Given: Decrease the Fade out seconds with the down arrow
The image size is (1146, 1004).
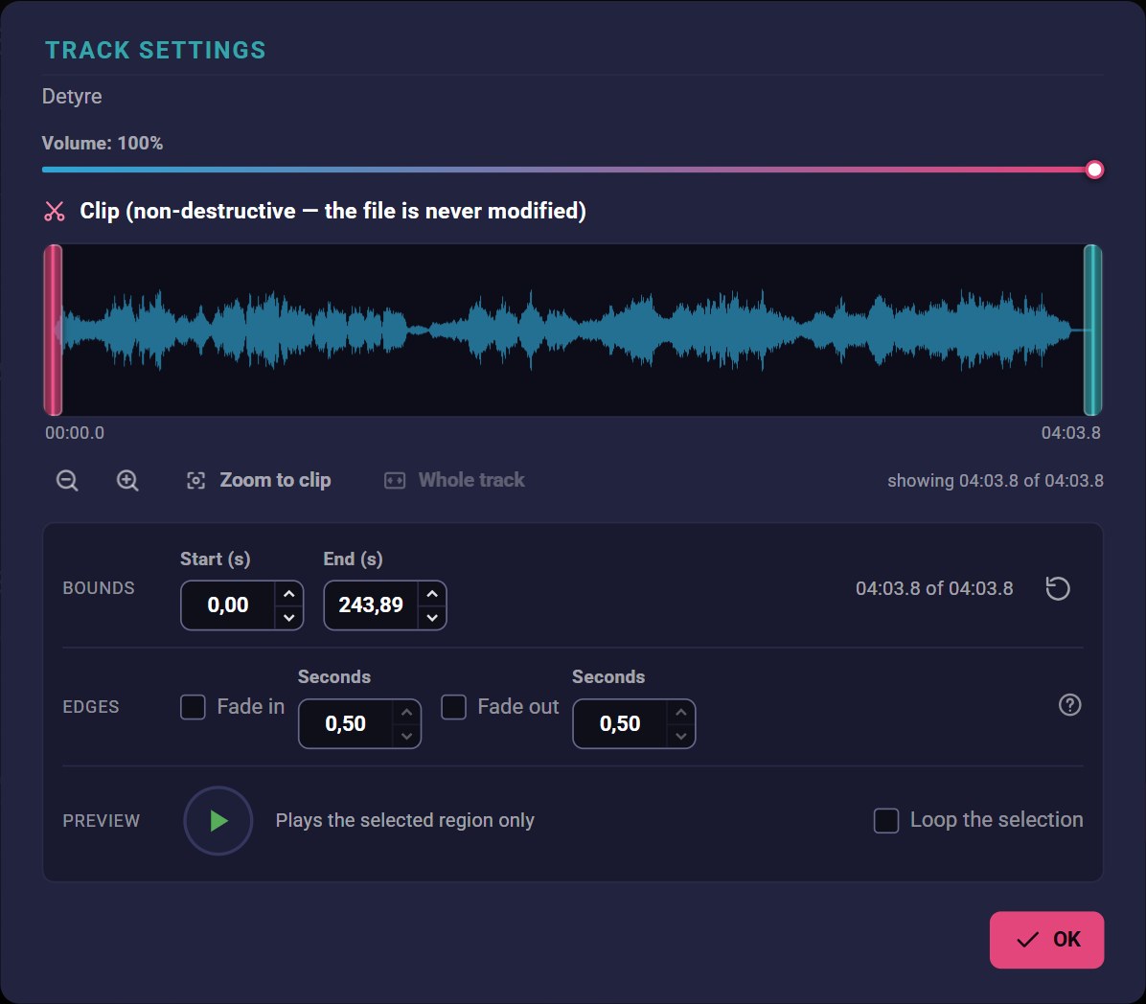Looking at the screenshot, I should coord(680,736).
